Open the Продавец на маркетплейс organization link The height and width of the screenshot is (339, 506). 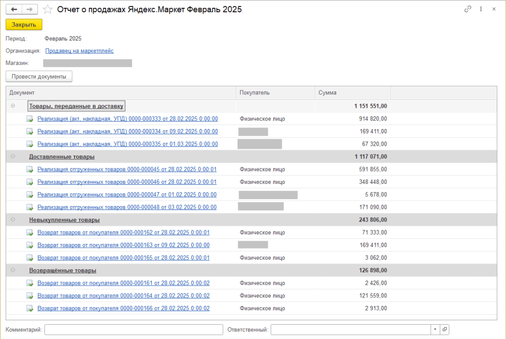pos(79,51)
